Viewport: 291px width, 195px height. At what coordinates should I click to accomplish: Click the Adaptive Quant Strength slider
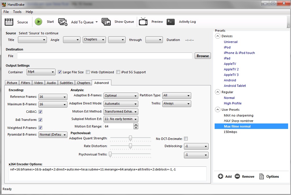point(130,138)
